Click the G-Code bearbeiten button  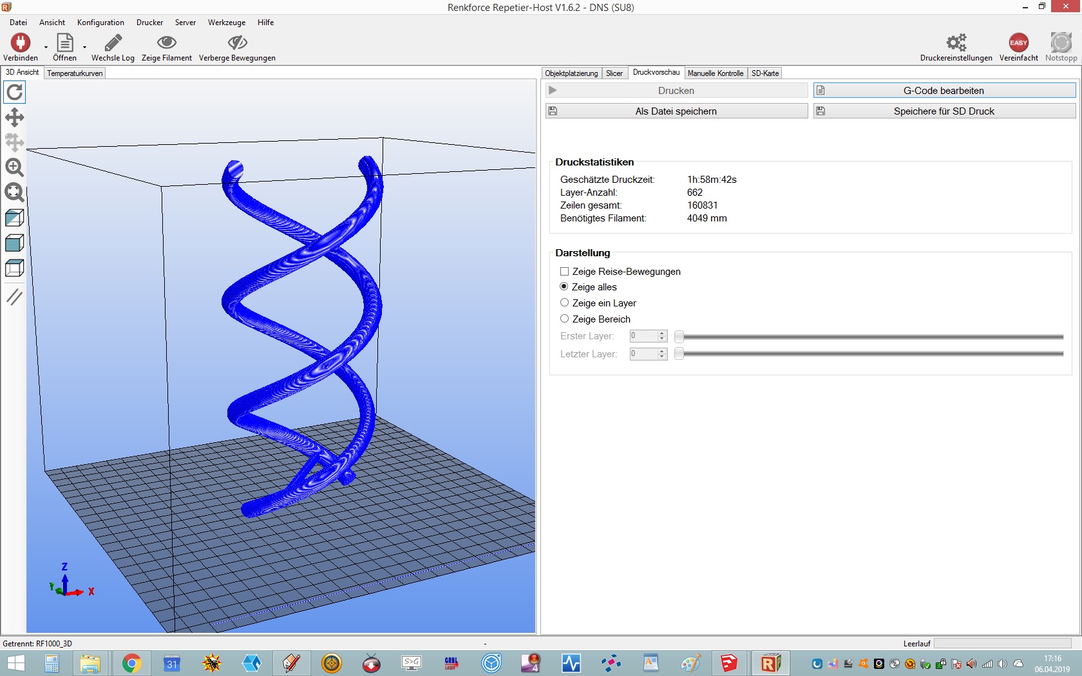pyautogui.click(x=944, y=91)
